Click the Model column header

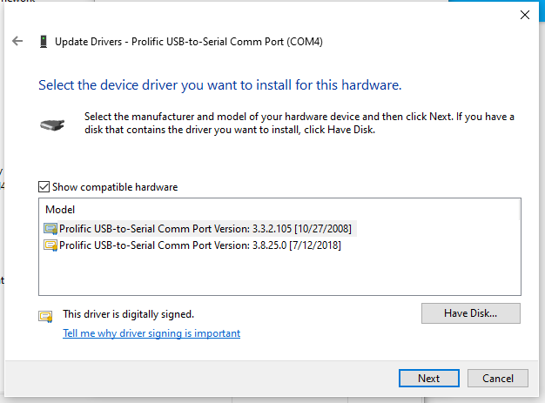click(60, 210)
